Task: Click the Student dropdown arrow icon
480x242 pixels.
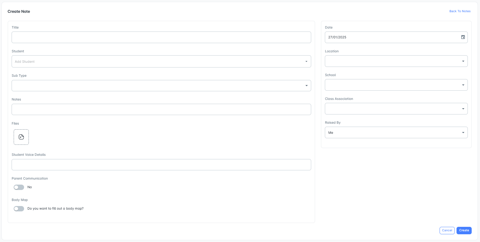Action: click(x=306, y=62)
